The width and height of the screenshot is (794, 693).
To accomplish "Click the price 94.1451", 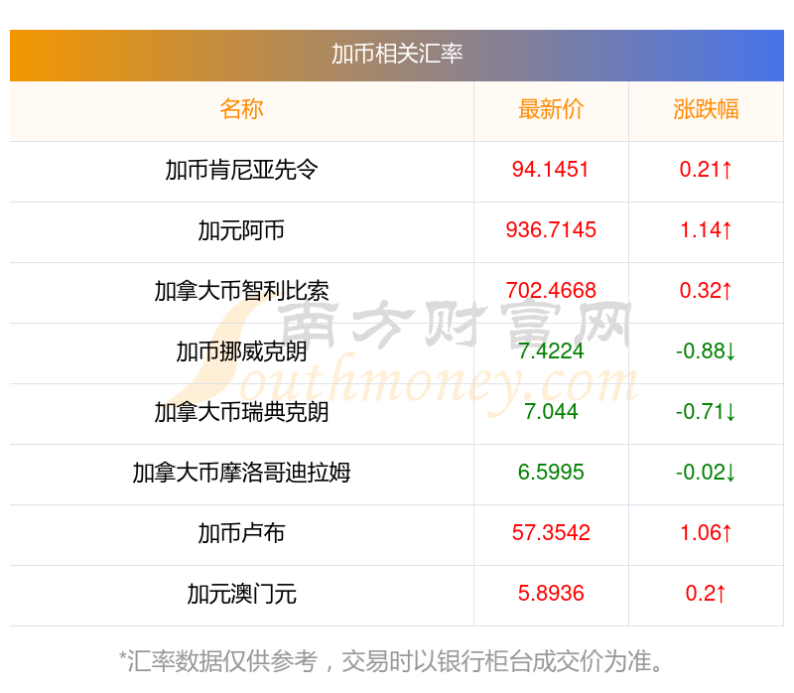I will tap(551, 170).
